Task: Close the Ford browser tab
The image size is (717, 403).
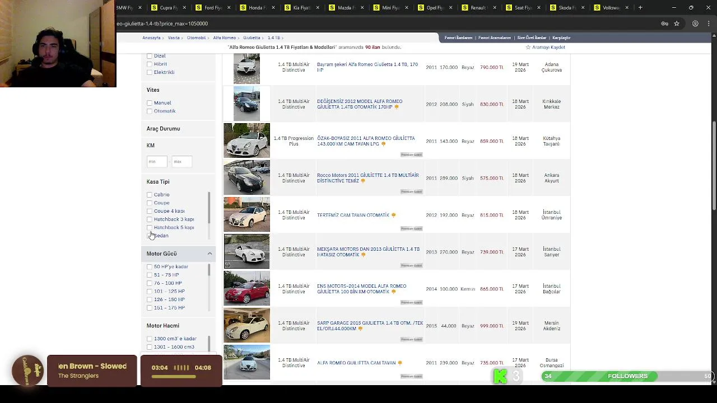Action: pyautogui.click(x=229, y=7)
